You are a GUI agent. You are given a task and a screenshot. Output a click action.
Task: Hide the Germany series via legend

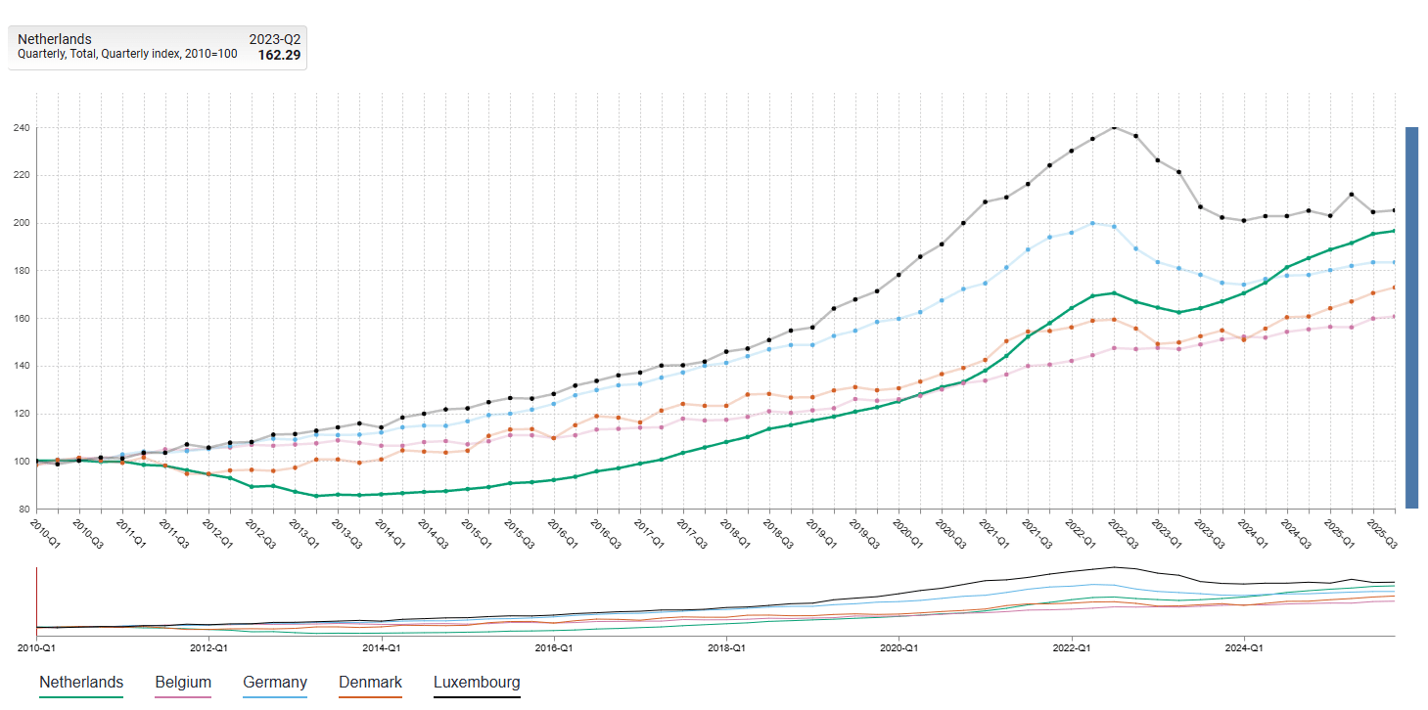tap(275, 683)
